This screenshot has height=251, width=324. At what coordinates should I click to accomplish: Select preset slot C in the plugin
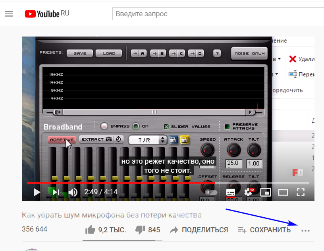point(177,54)
